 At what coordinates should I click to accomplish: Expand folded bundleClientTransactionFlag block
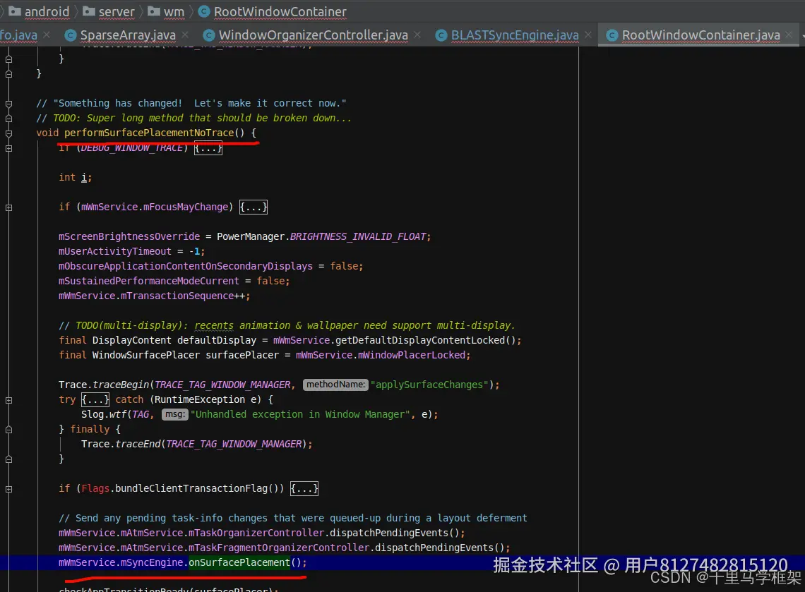coord(304,488)
